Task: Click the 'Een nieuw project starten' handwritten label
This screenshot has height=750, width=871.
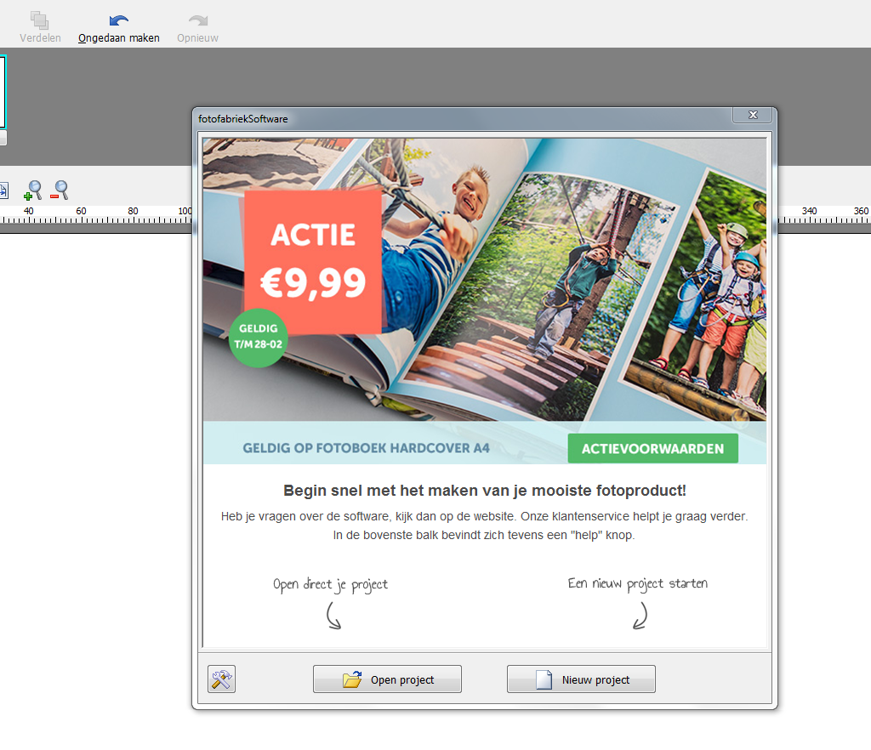Action: point(638,583)
